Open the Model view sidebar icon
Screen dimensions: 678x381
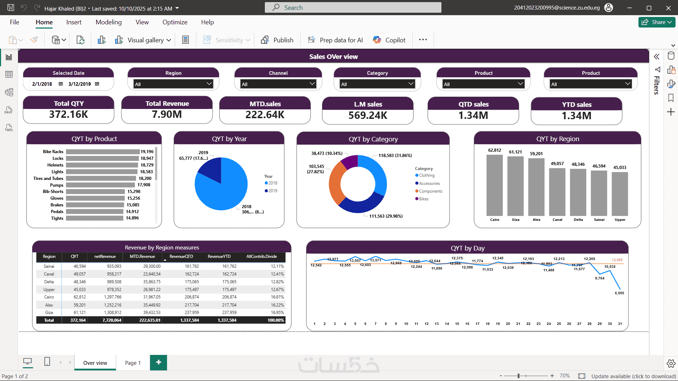9,92
